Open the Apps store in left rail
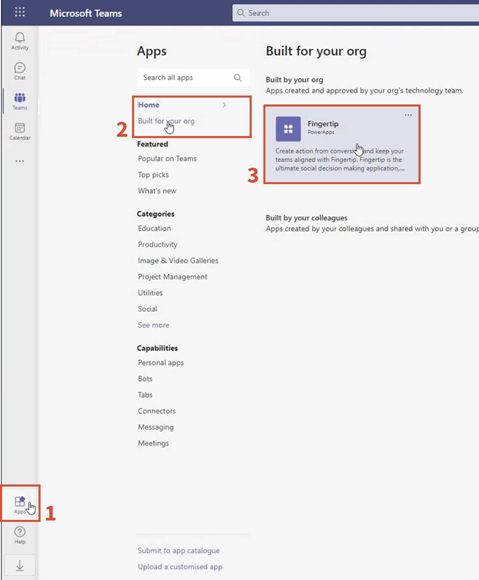The height and width of the screenshot is (580, 479). [20, 505]
